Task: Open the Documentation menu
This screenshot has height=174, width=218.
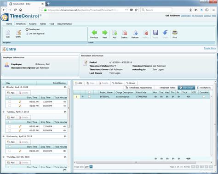Action: point(64,24)
